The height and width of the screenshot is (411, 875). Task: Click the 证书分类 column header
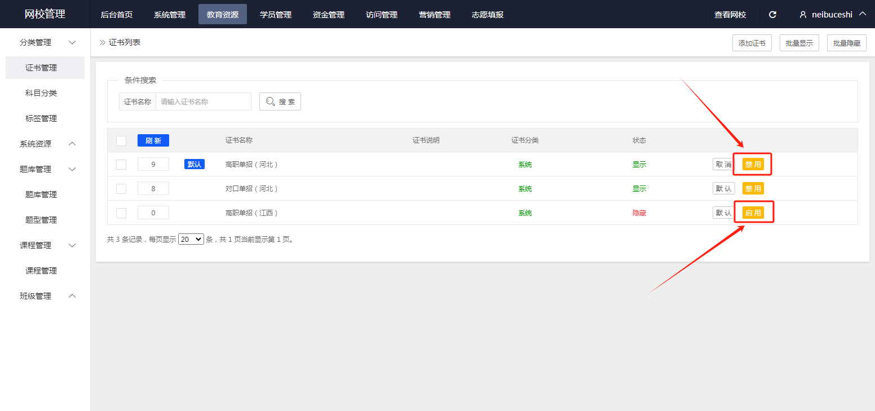(525, 140)
